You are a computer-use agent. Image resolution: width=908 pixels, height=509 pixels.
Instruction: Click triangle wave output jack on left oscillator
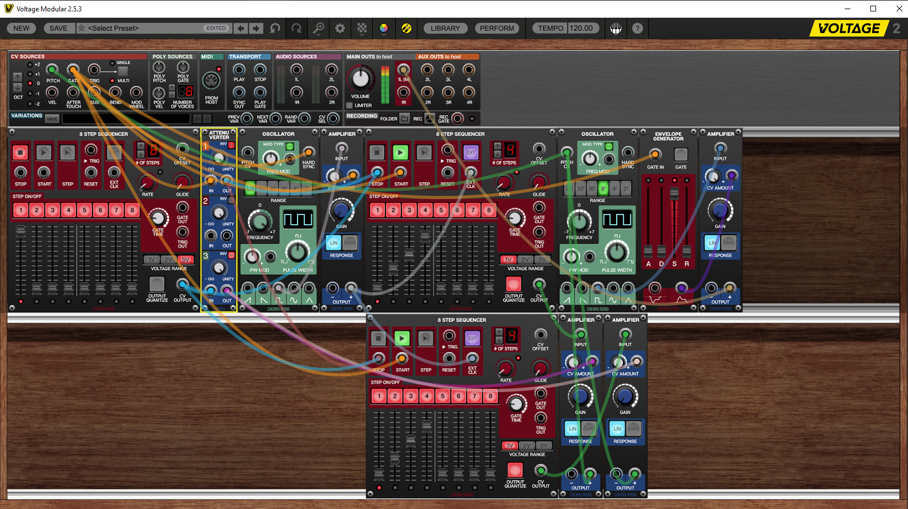tap(309, 288)
